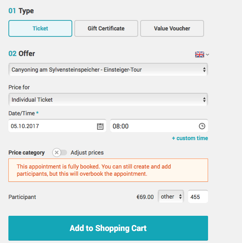The image size is (242, 243).
Task: Click the UK flag language icon
Action: coord(200,54)
